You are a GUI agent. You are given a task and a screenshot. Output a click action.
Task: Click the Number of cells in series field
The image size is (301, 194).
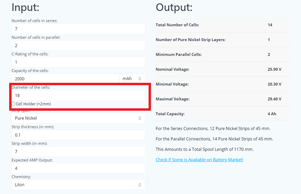tap(78, 29)
